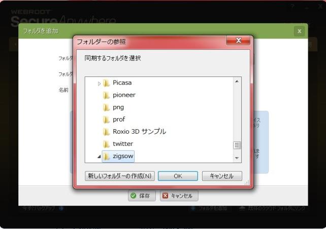Screen dimensions: 326x229
Task: Select the Roxio 3D サンプル folder name
Action: click(x=139, y=132)
